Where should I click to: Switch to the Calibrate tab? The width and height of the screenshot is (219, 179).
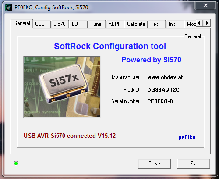click(136, 24)
